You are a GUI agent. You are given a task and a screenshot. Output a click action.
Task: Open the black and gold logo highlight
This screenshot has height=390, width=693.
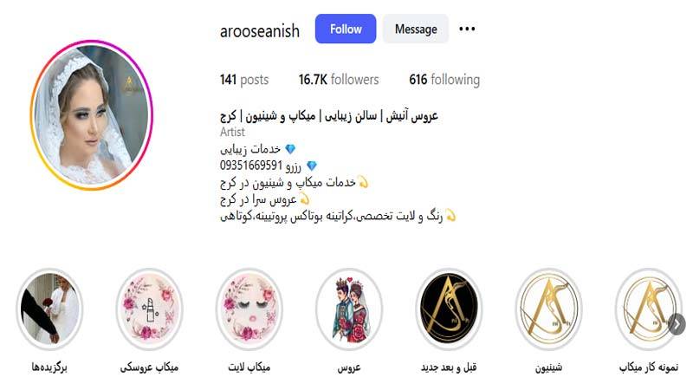pyautogui.click(x=449, y=309)
